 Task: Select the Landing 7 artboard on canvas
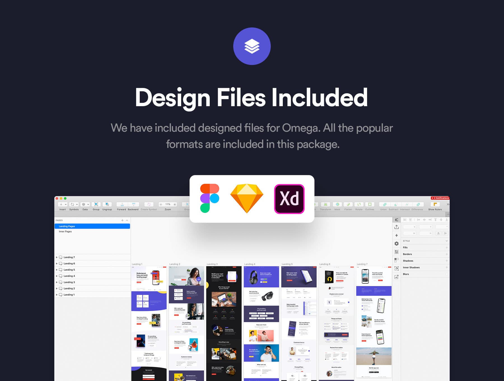[374, 322]
